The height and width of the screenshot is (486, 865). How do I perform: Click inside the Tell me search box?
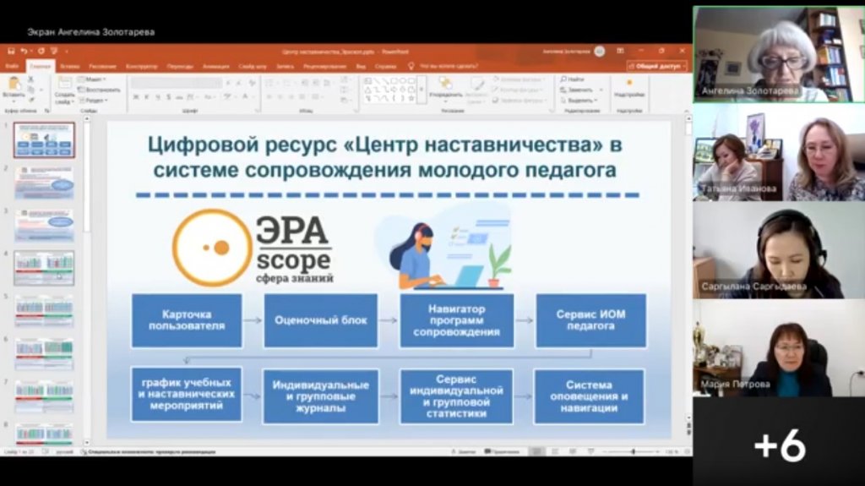click(449, 66)
